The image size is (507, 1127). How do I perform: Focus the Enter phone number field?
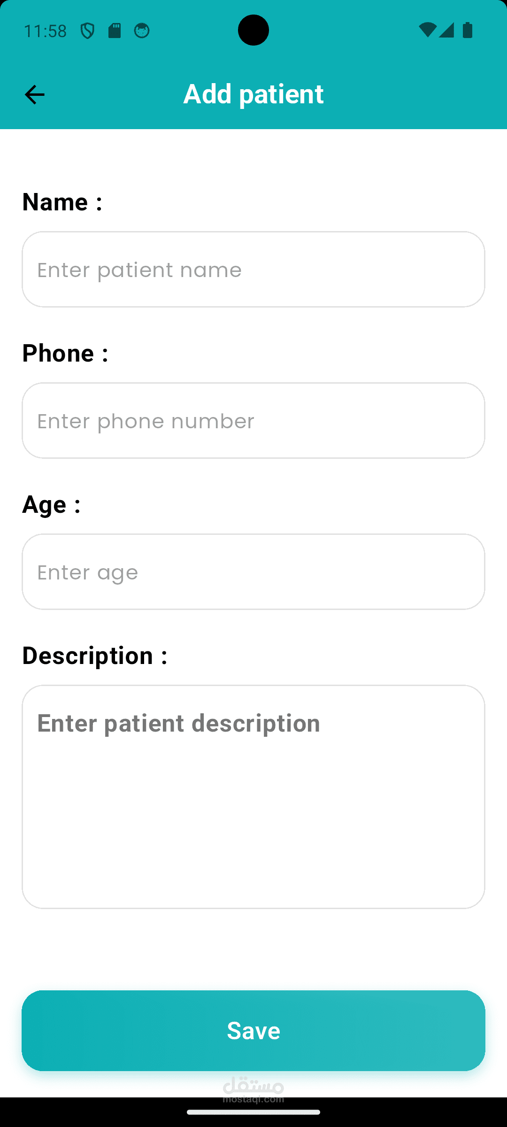click(x=253, y=421)
